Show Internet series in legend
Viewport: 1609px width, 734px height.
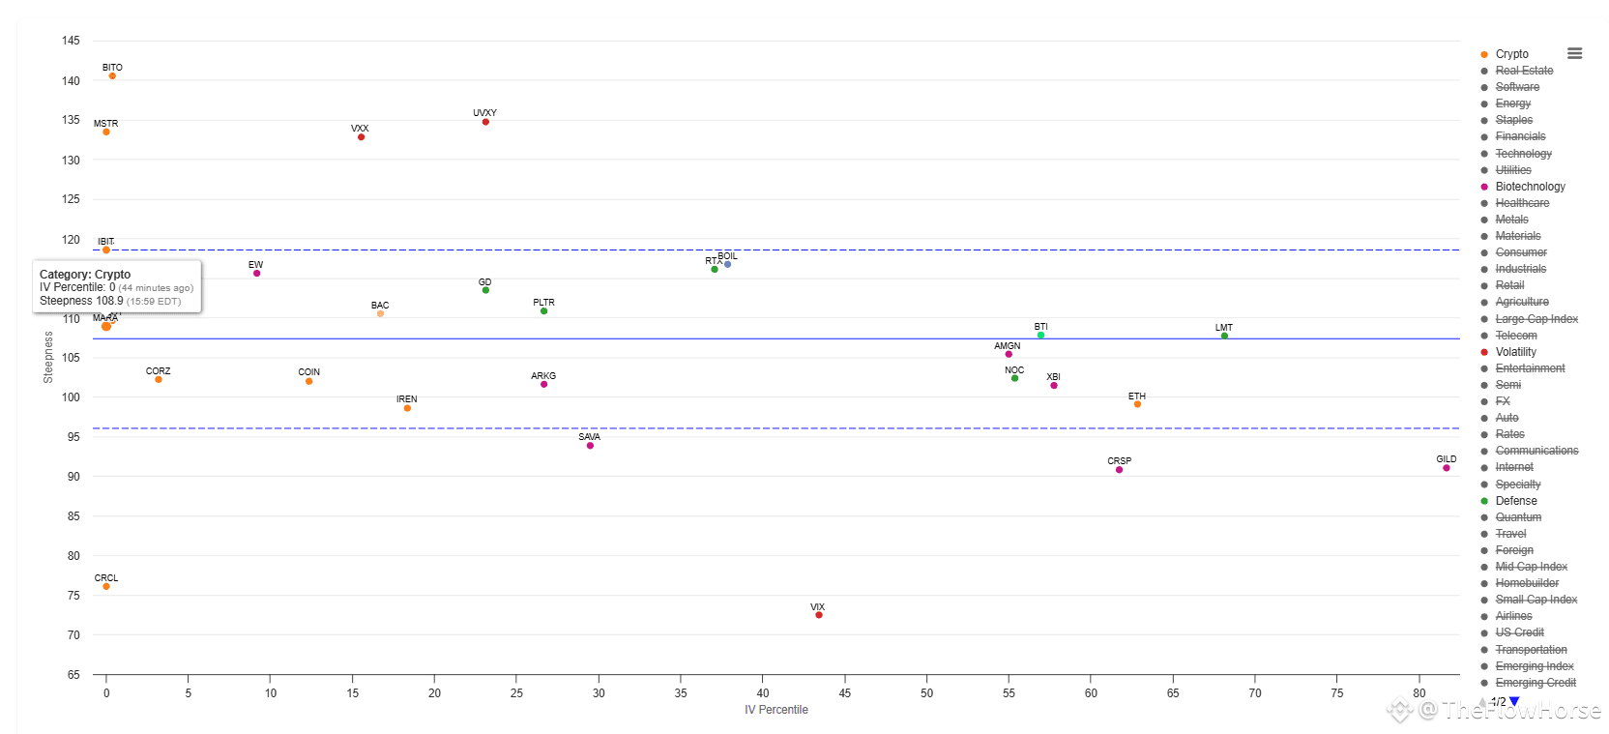[x=1514, y=467]
